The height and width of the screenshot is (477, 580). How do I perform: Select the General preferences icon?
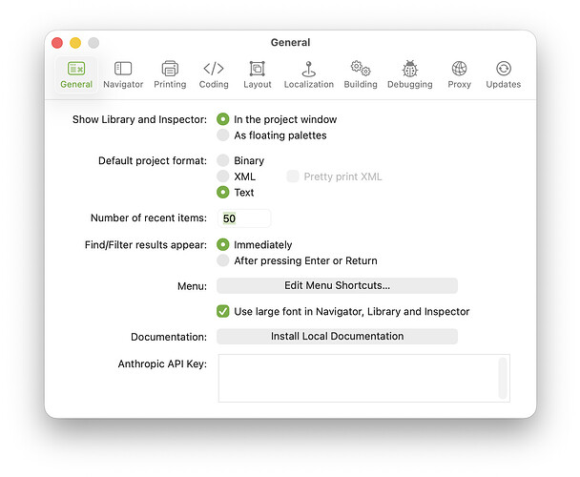[x=76, y=75]
